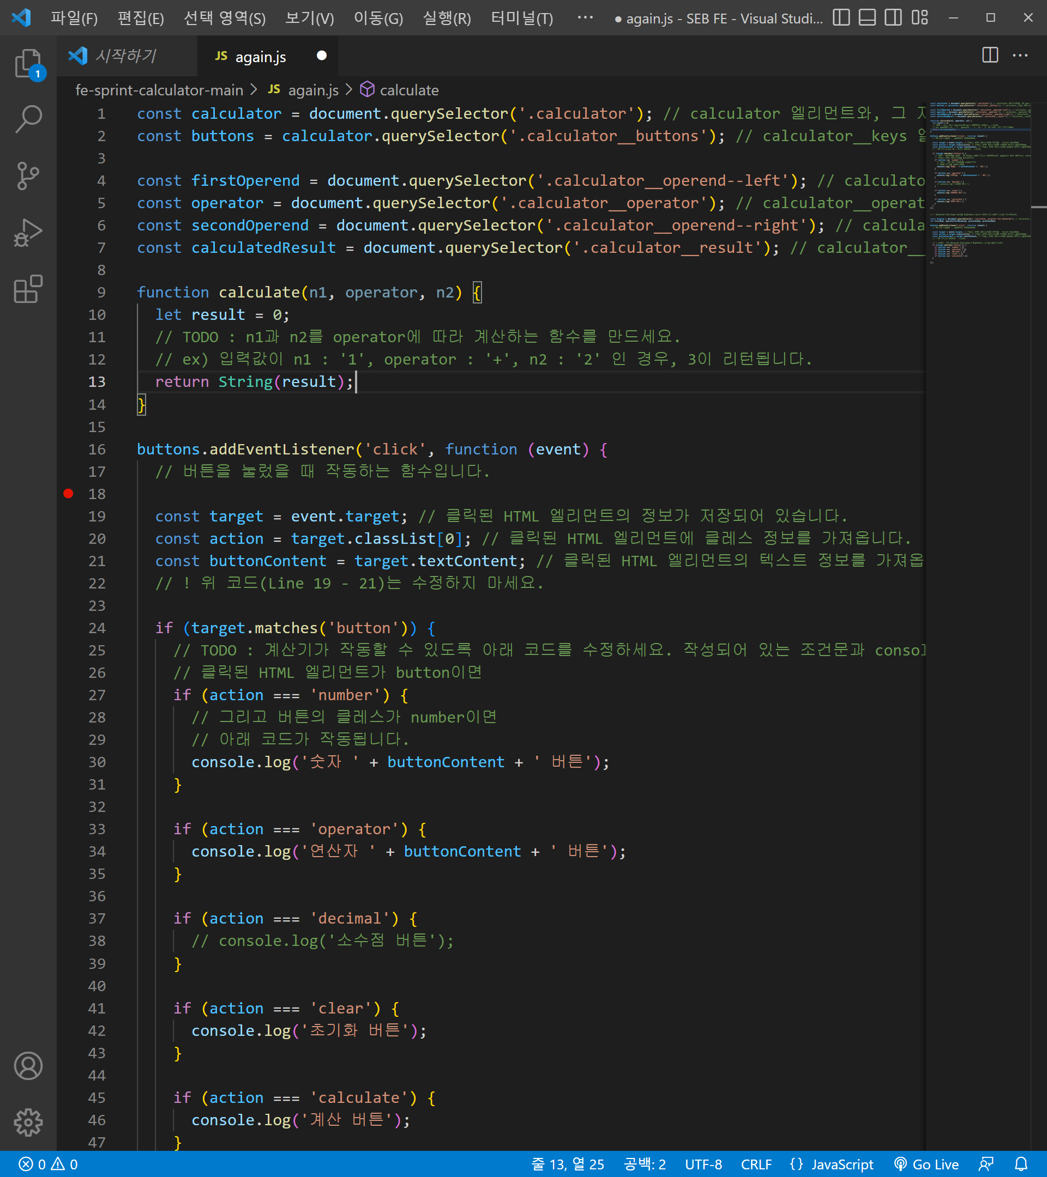Open the 터미널(T) menu

coord(521,19)
